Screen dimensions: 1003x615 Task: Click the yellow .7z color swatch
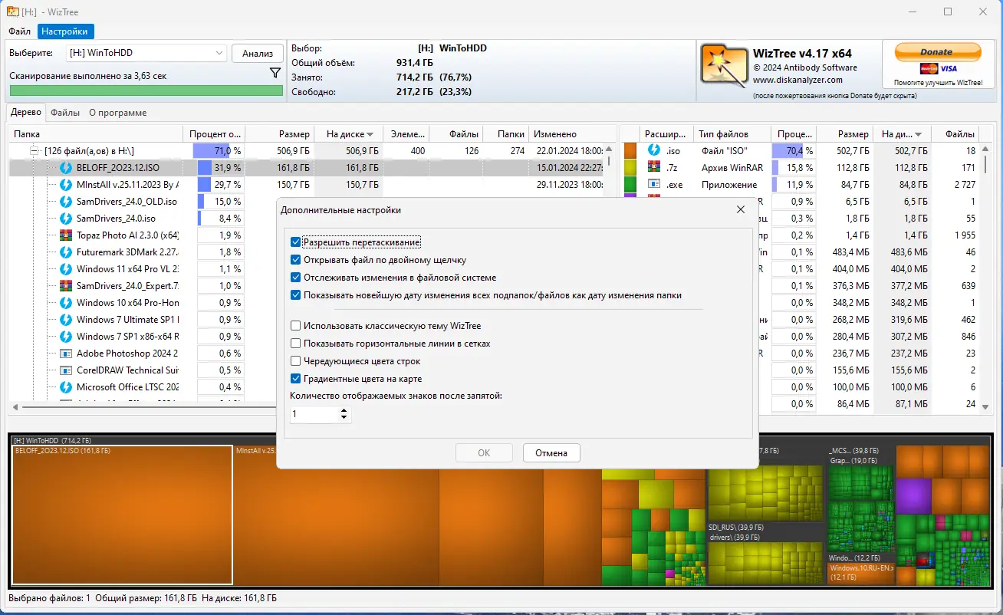[x=631, y=167]
